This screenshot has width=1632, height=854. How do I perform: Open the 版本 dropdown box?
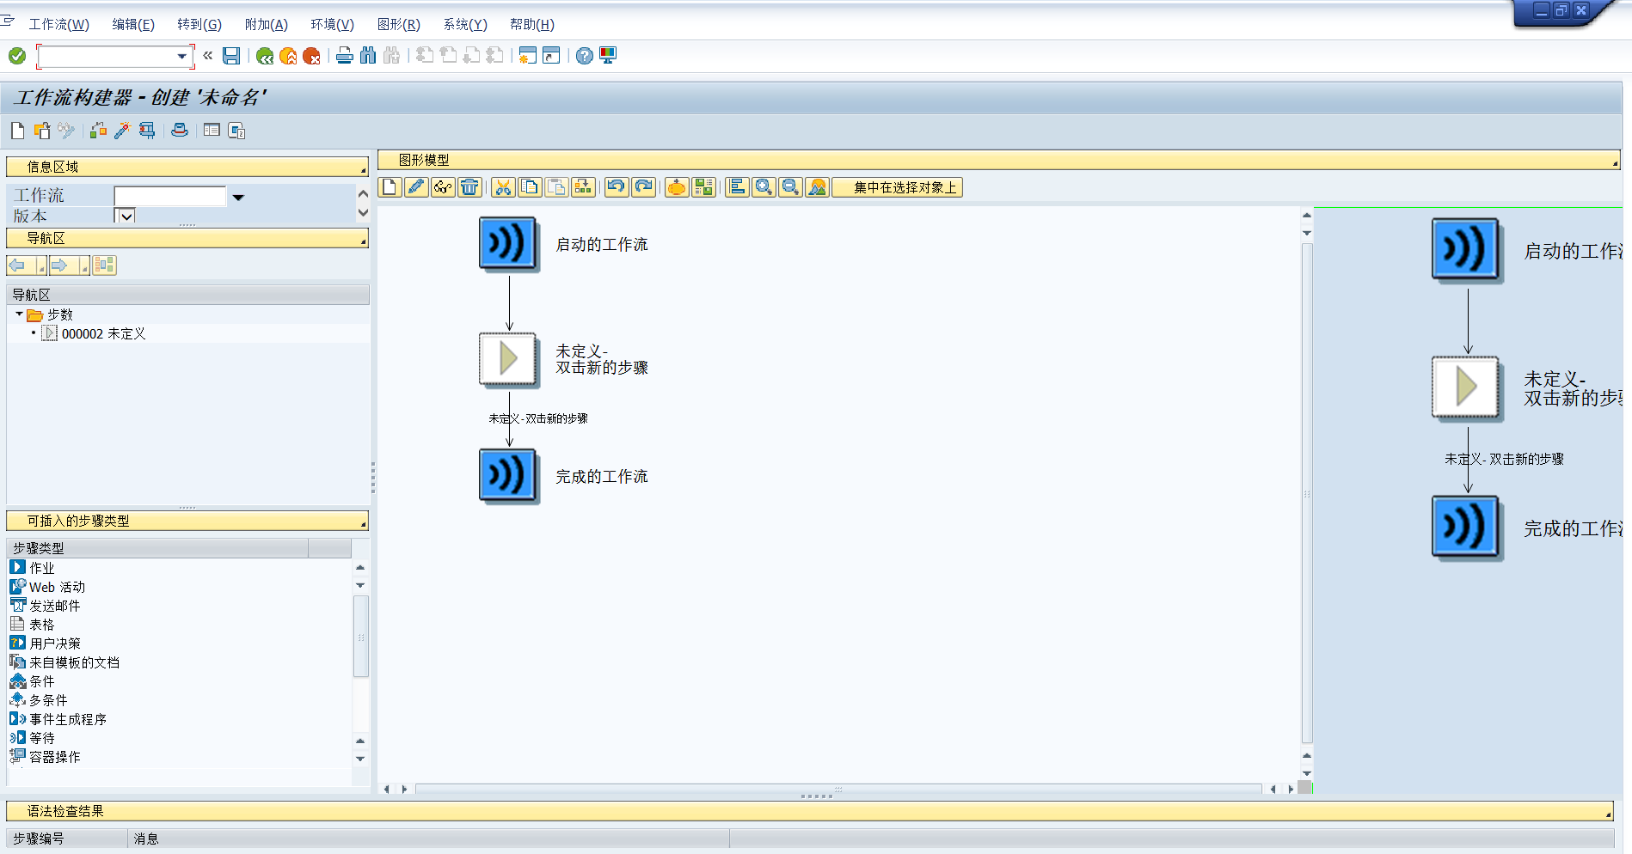(x=125, y=217)
